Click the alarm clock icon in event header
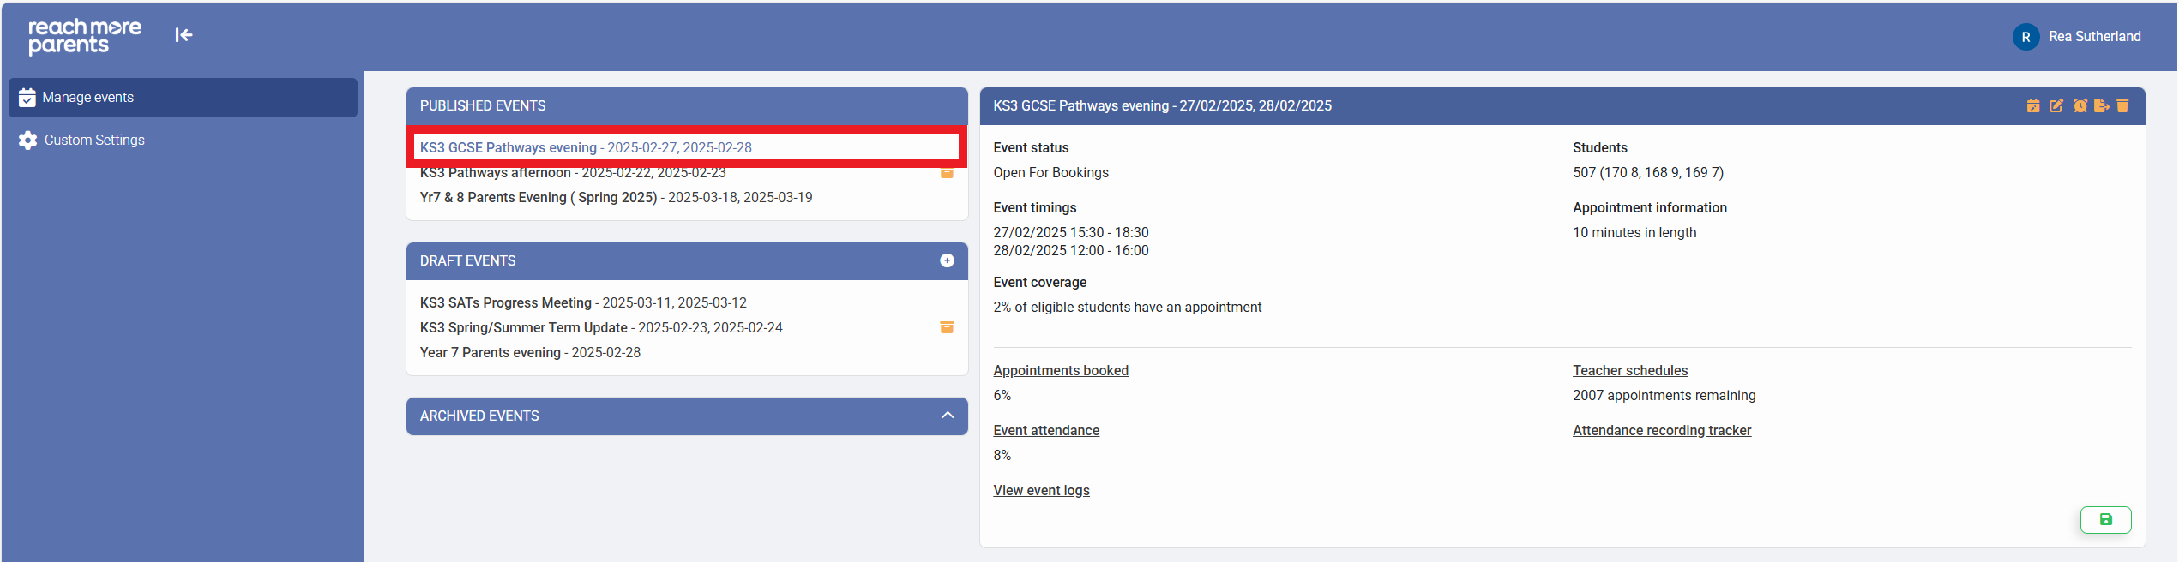Viewport: 2179px width, 562px height. pyautogui.click(x=2080, y=105)
